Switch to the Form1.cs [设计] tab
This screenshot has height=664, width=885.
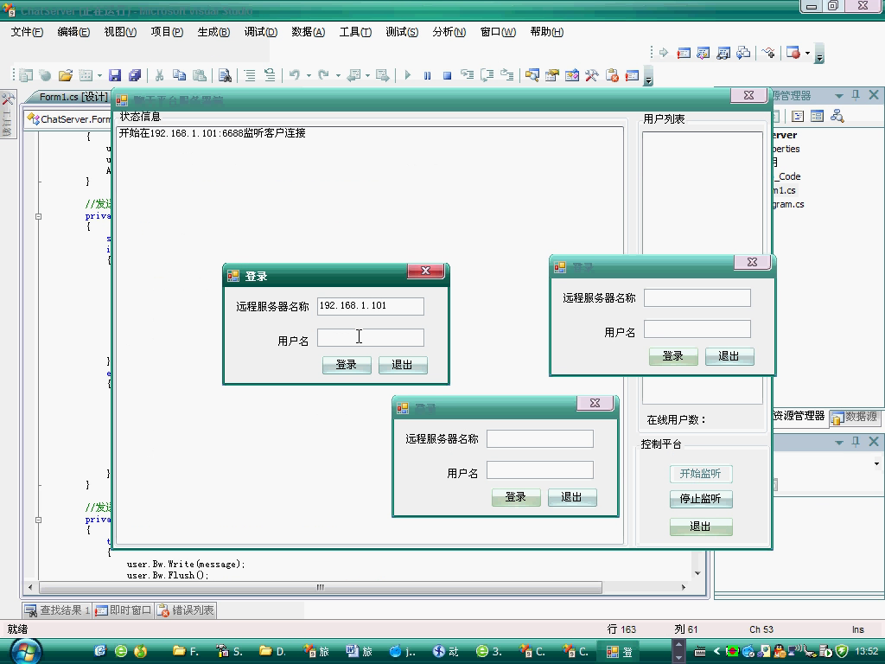(x=73, y=97)
